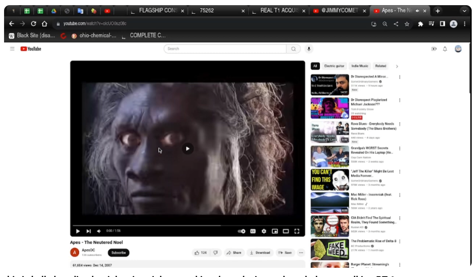Select the Electric guitar filter chip

pyautogui.click(x=334, y=66)
